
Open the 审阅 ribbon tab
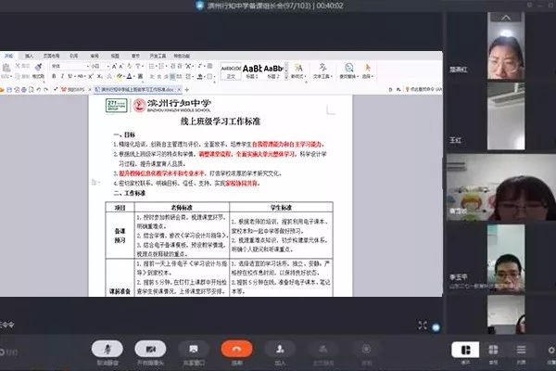coord(95,56)
